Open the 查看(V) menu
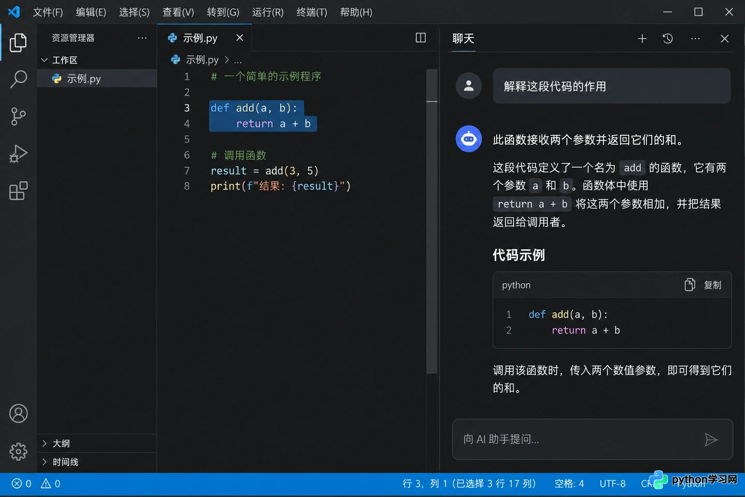Viewport: 745px width, 497px height. pyautogui.click(x=178, y=12)
